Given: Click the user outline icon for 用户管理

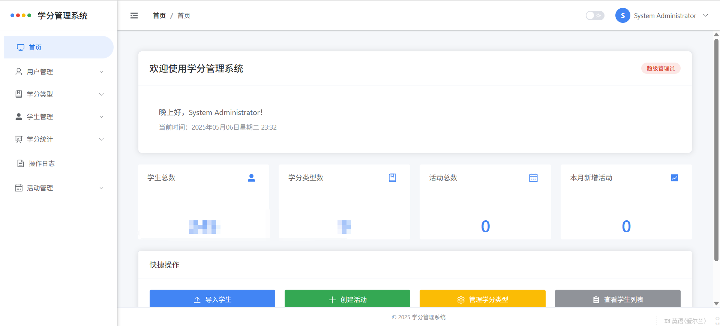Looking at the screenshot, I should (x=19, y=71).
